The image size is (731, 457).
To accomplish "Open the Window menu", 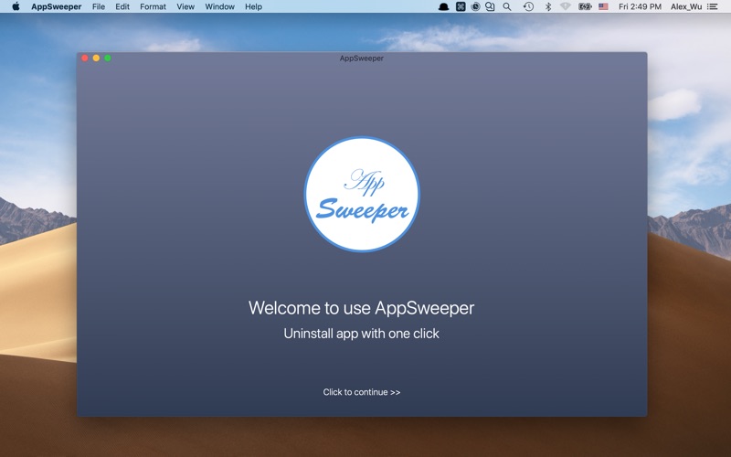I will [219, 6].
